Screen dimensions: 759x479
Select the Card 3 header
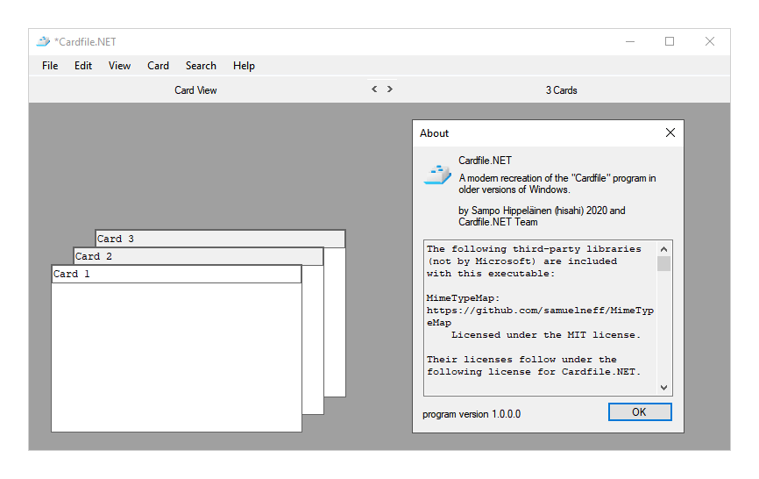[x=220, y=239]
